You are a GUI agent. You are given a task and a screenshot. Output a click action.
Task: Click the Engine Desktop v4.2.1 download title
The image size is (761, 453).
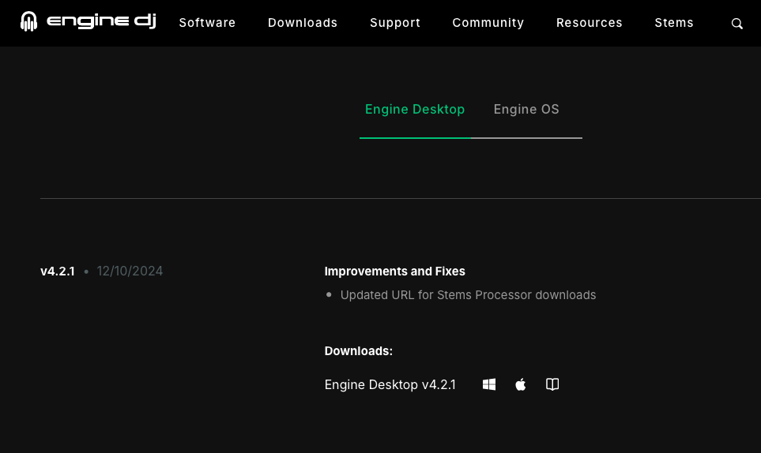tap(390, 384)
